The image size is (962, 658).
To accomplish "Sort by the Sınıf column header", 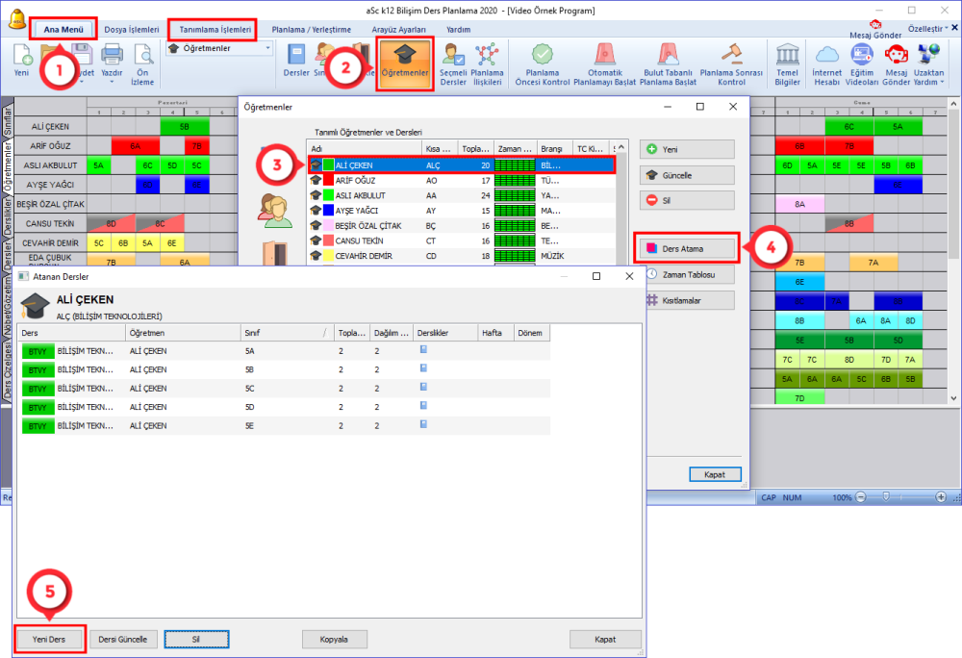I will pos(287,333).
